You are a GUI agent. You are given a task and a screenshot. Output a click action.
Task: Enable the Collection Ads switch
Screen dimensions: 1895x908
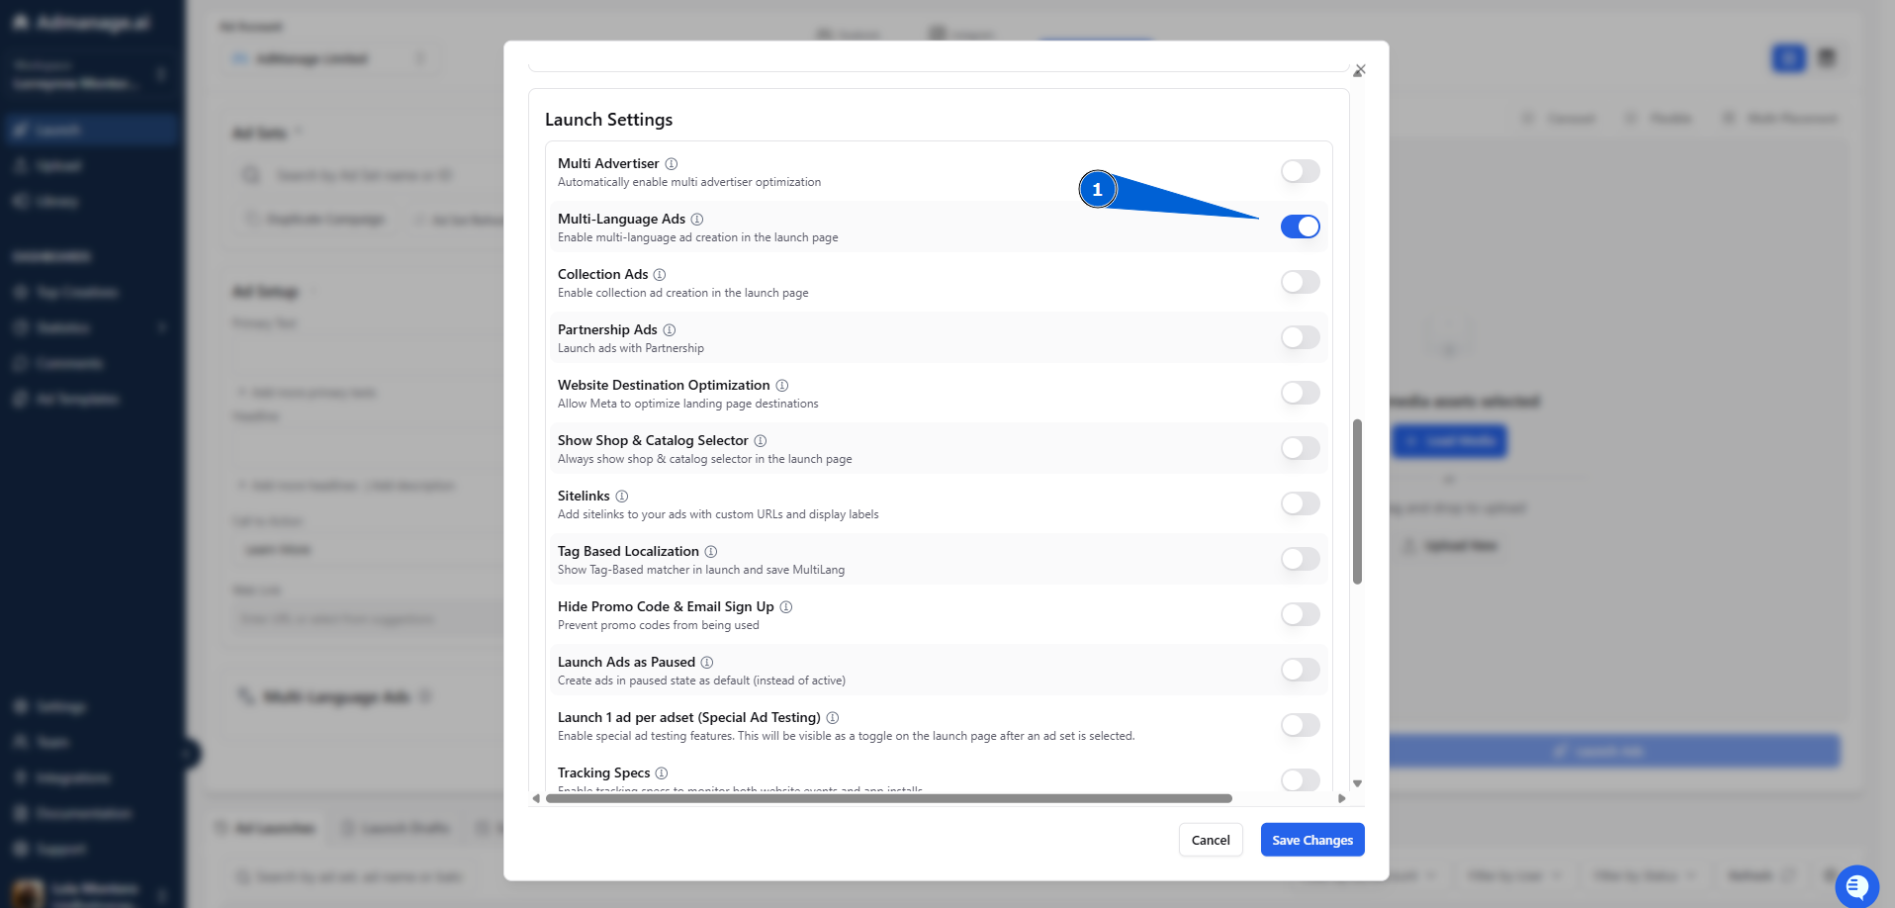pos(1301,282)
